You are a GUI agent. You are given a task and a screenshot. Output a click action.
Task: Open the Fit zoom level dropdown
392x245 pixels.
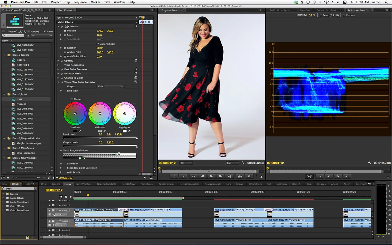tap(186, 163)
